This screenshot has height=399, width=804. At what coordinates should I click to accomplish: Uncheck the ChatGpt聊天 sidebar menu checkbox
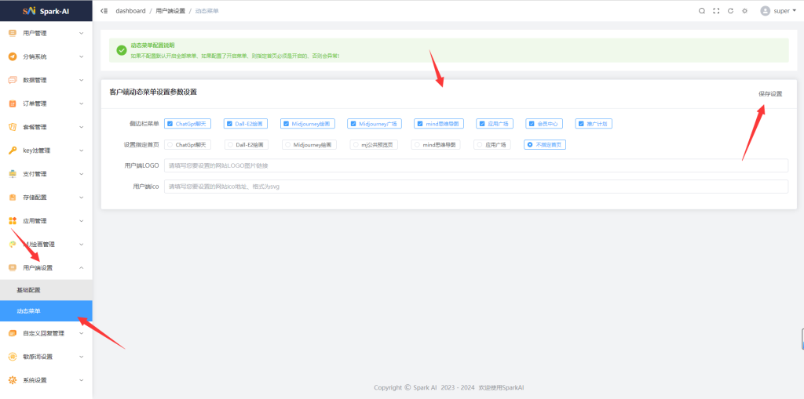tap(170, 124)
